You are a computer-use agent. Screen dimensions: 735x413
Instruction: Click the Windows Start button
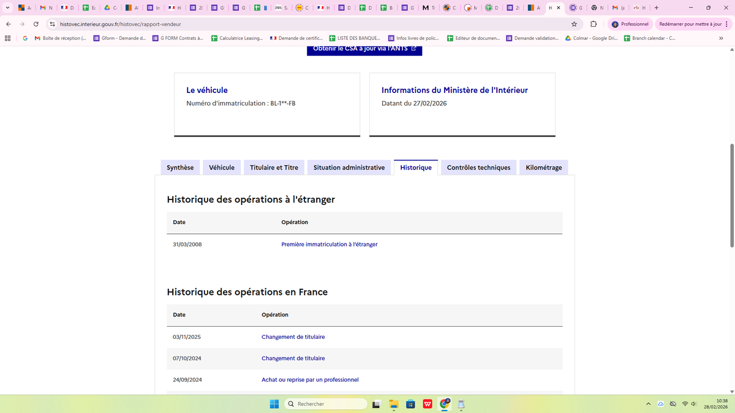(274, 404)
